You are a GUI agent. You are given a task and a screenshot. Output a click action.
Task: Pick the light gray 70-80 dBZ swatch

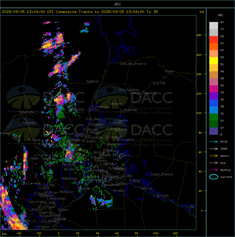(x=214, y=26)
